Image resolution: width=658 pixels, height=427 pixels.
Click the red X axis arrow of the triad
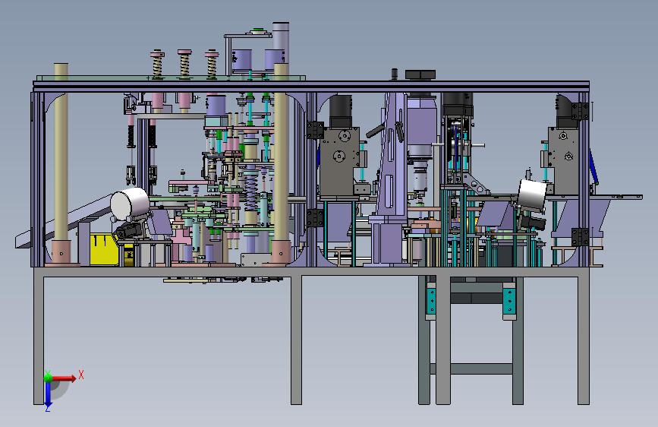tap(63, 378)
